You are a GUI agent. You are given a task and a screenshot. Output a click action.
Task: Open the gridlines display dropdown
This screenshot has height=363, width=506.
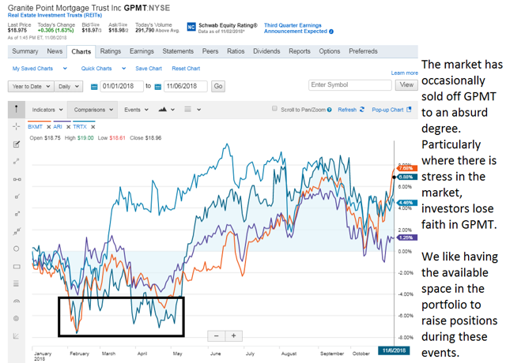pyautogui.click(x=192, y=110)
